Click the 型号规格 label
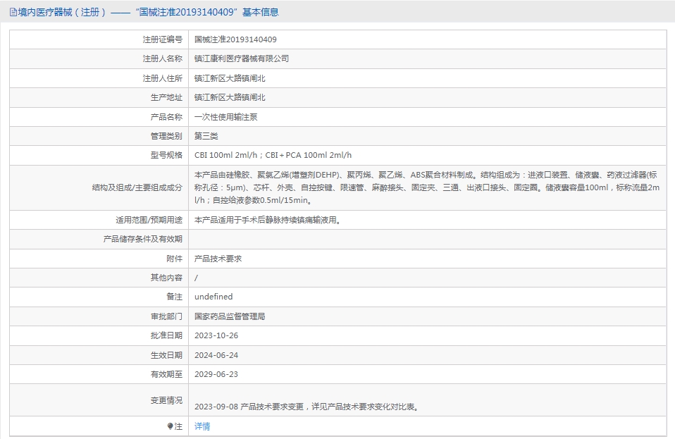 pos(166,155)
